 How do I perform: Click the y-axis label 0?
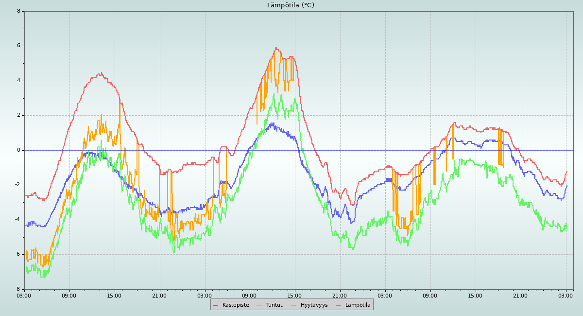click(18, 150)
